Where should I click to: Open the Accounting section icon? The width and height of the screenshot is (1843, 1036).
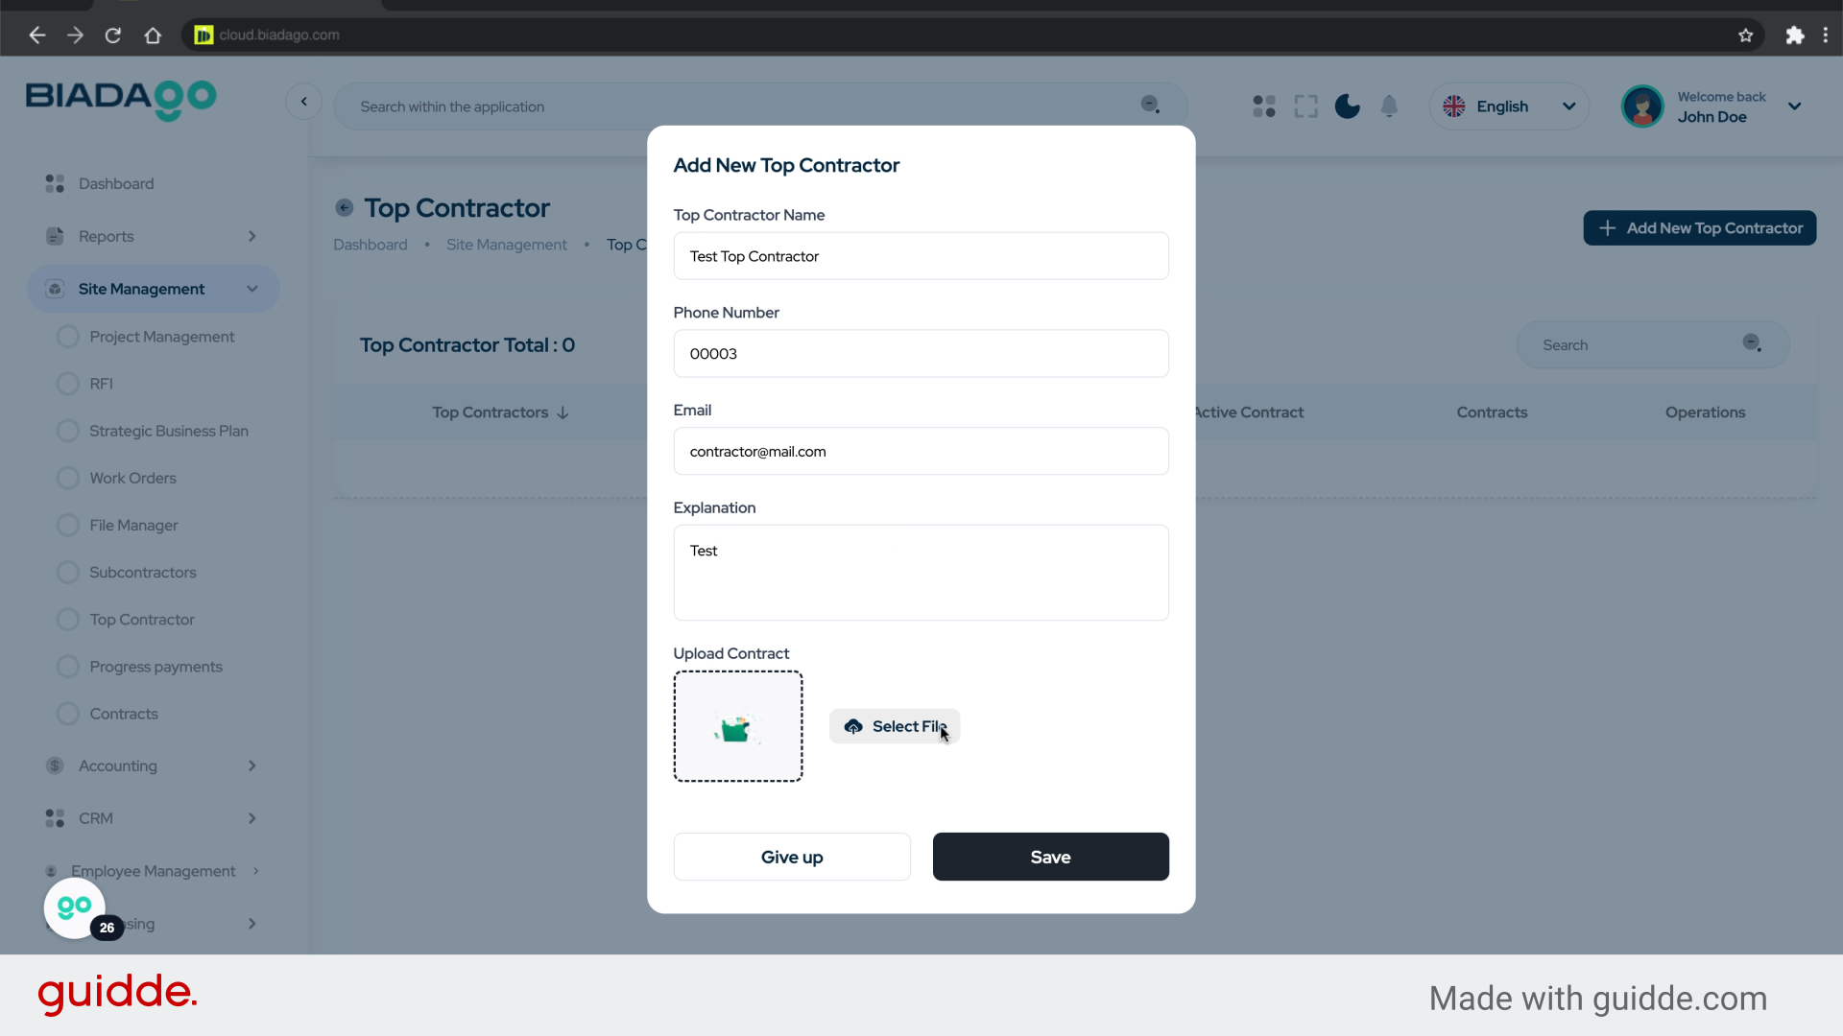click(x=54, y=765)
